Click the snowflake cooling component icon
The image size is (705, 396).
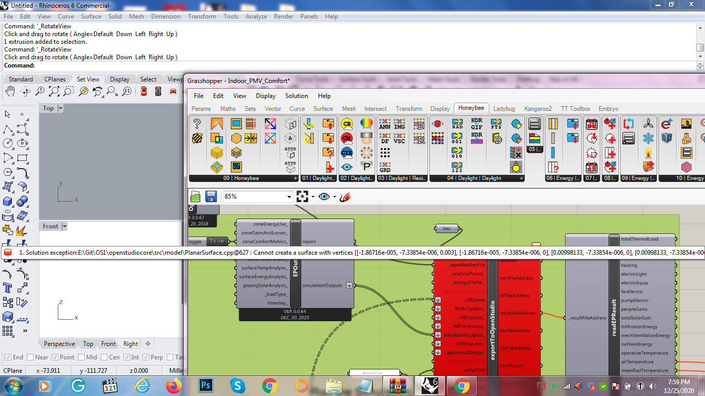tap(648, 138)
